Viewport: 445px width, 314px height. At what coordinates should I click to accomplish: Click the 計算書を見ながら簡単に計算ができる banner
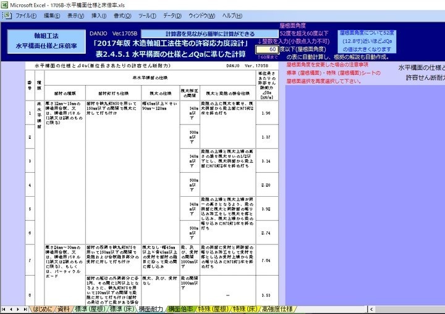[210, 34]
